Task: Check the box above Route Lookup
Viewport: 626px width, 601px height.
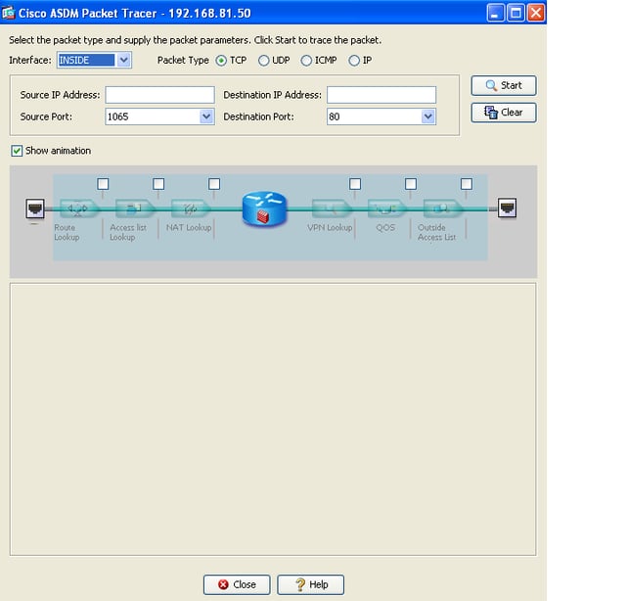Action: click(103, 184)
